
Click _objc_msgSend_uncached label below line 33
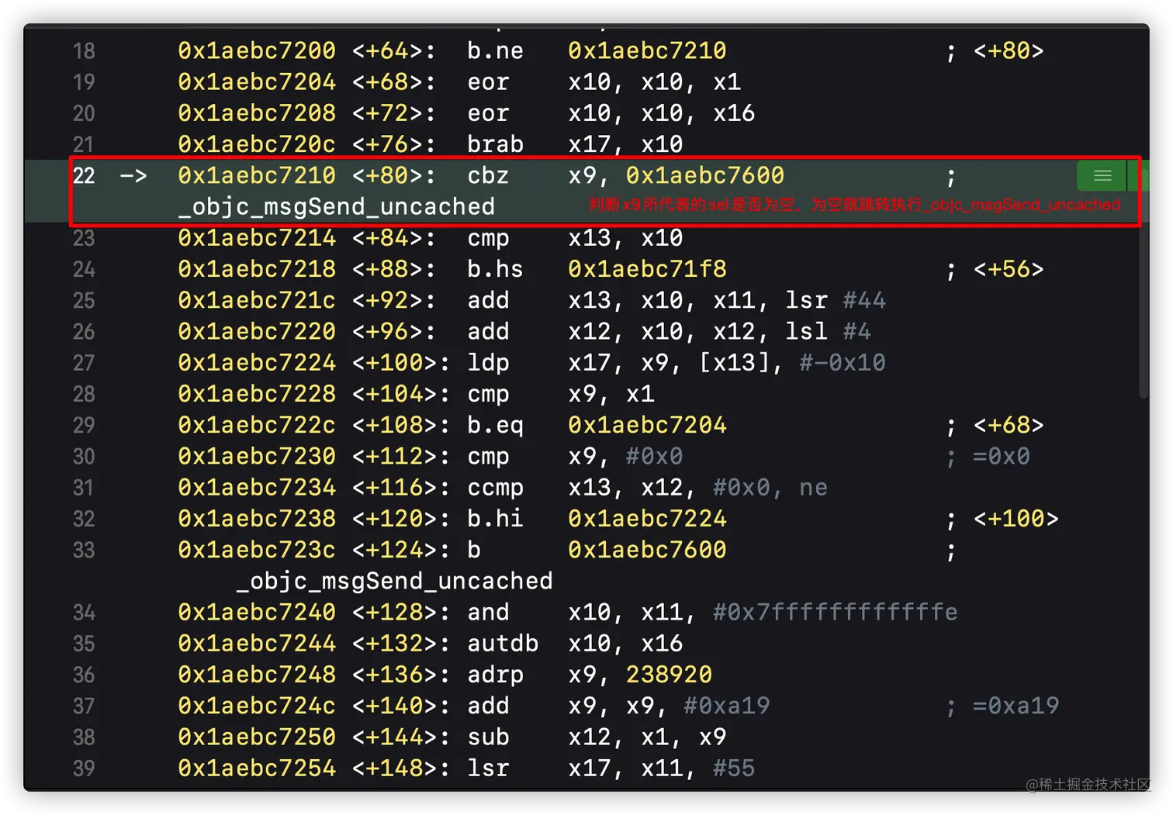[394, 581]
